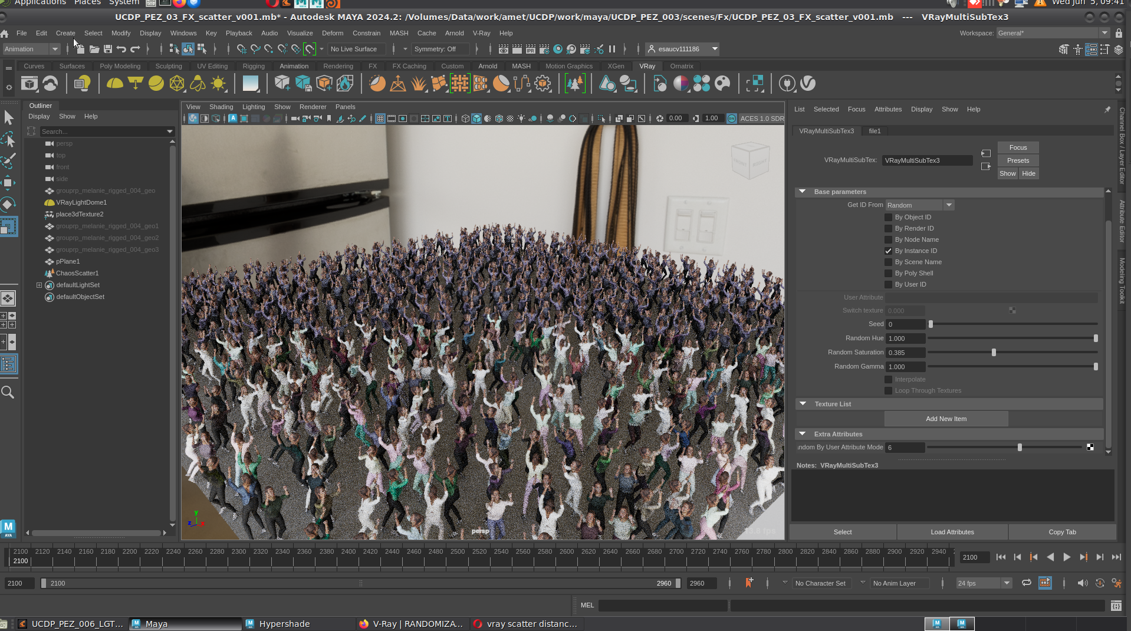Collapse the Base parameters section
Viewport: 1131px width, 631px height.
[802, 192]
